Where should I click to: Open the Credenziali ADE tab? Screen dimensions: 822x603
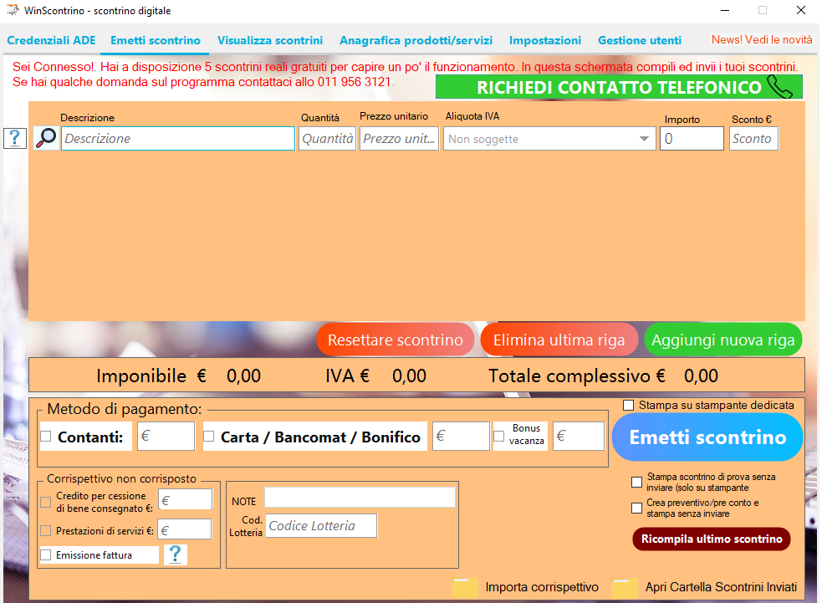[51, 40]
